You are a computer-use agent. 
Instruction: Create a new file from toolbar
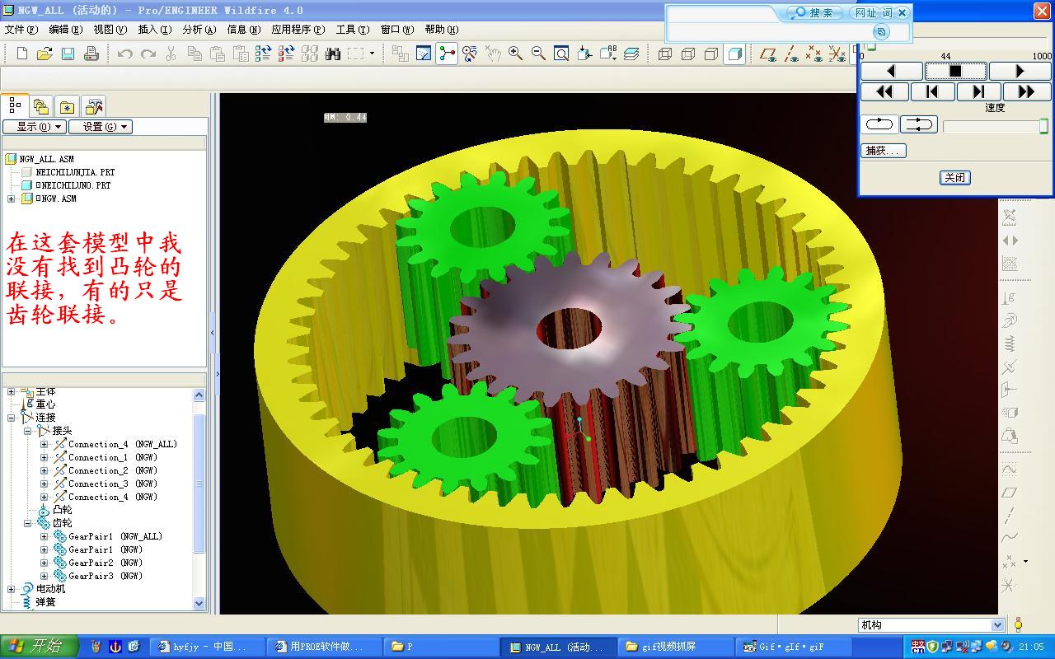[x=22, y=54]
